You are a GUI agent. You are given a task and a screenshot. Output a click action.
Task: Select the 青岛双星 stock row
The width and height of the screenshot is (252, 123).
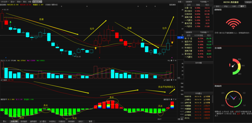(198, 23)
